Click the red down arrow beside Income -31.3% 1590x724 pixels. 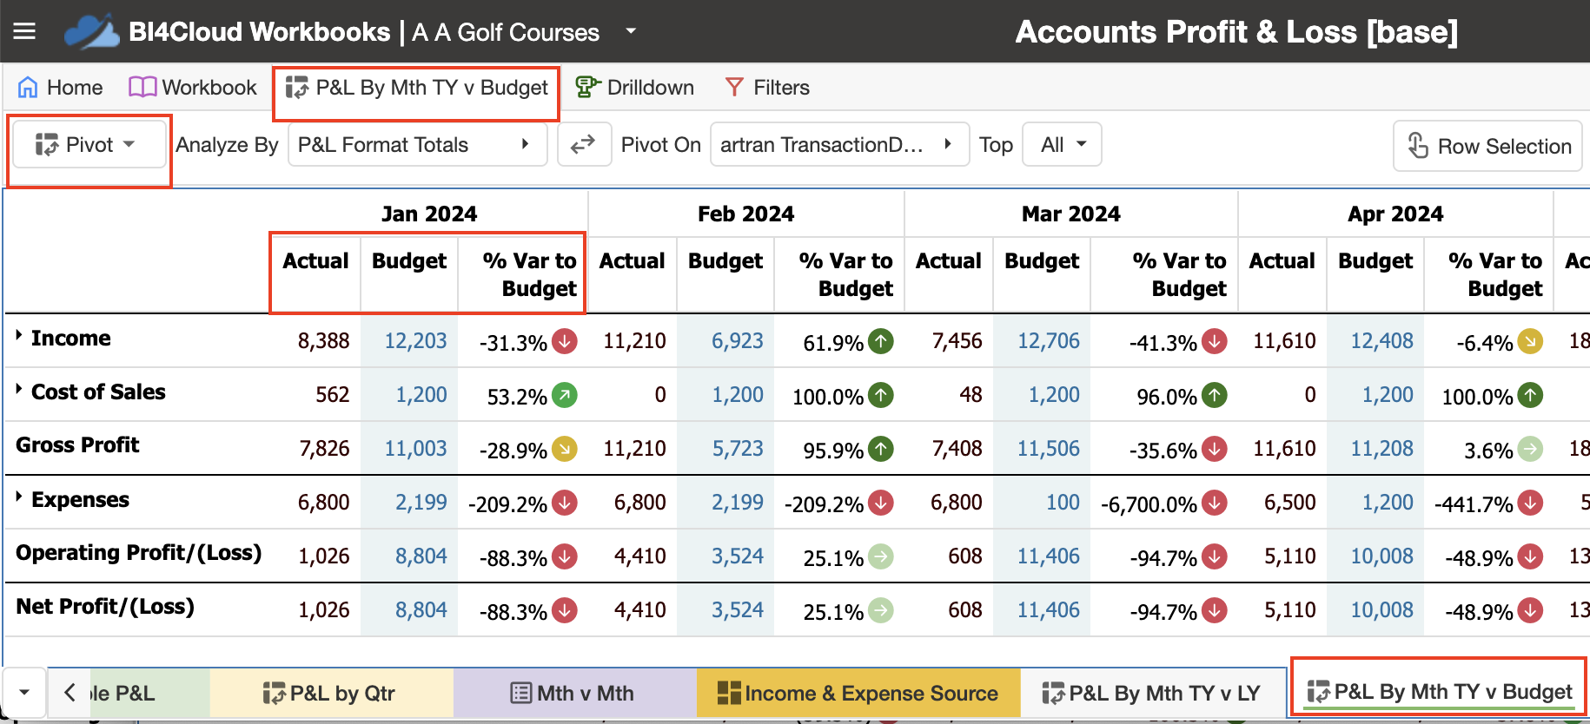tap(565, 341)
